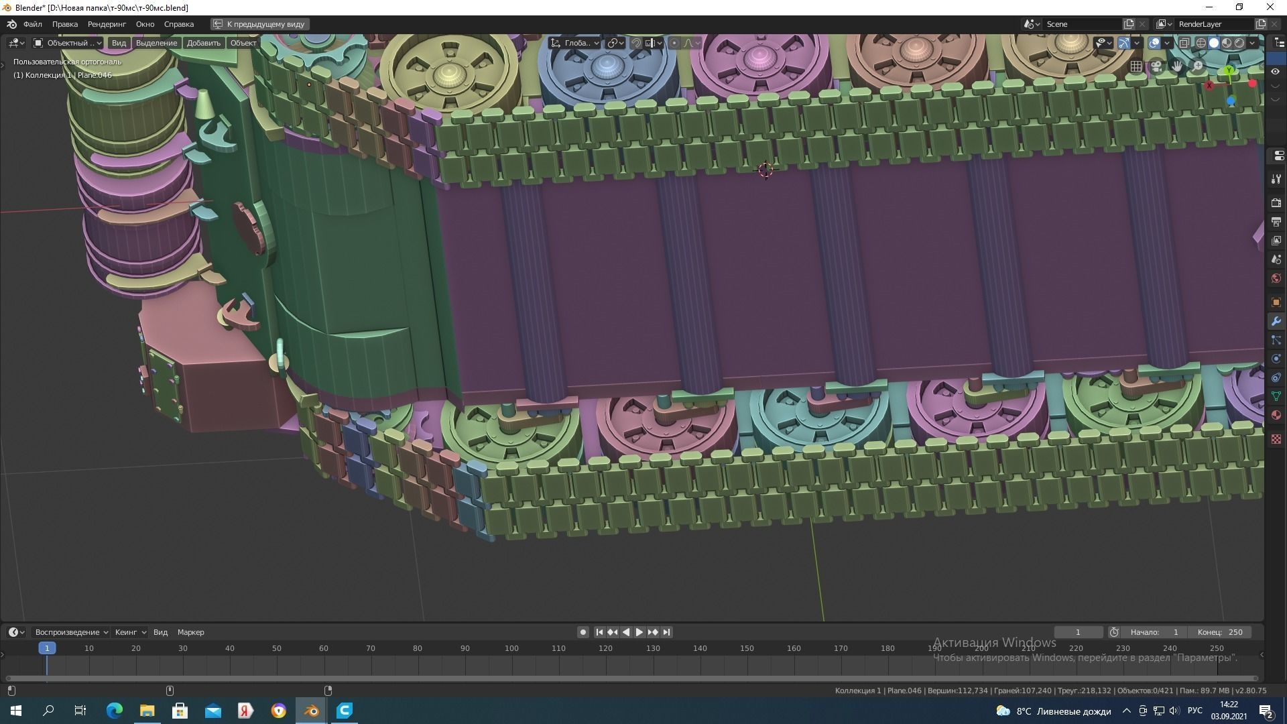The height and width of the screenshot is (724, 1287).
Task: Click К предыдущему виду button
Action: [x=260, y=24]
